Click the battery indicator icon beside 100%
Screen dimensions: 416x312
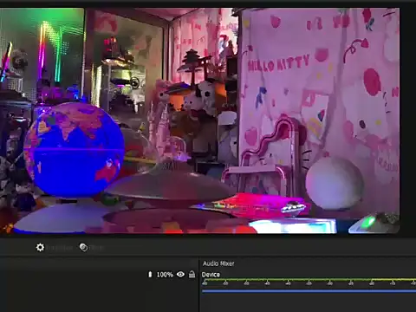click(x=150, y=274)
